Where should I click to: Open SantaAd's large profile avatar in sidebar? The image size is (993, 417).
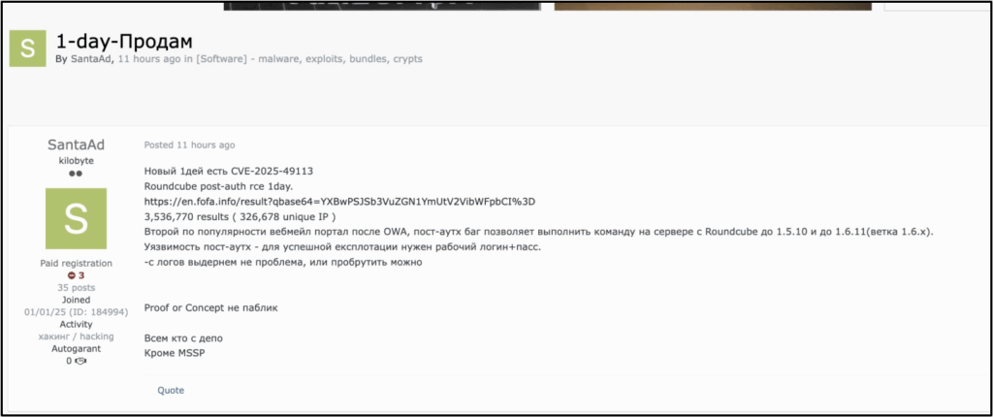pyautogui.click(x=76, y=218)
